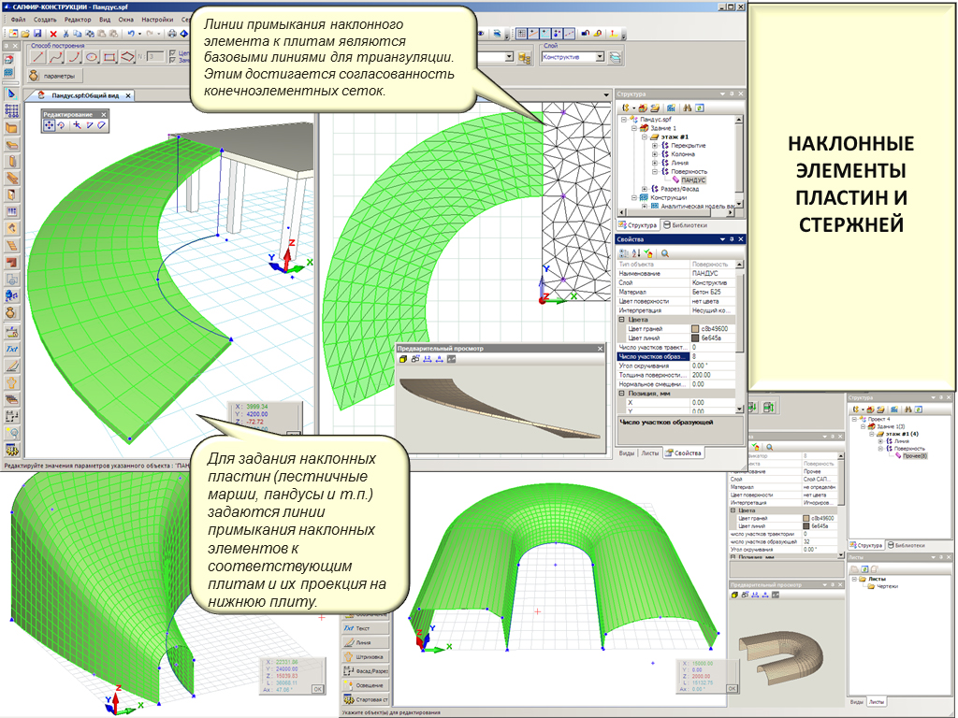
Task: Select ПАНДУС item in structure tree
Action: coord(693,179)
